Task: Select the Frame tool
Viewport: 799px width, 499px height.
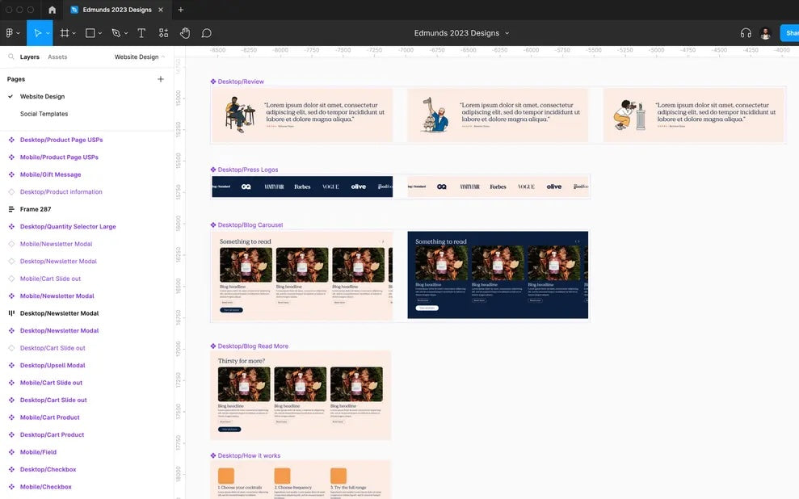Action: point(65,33)
